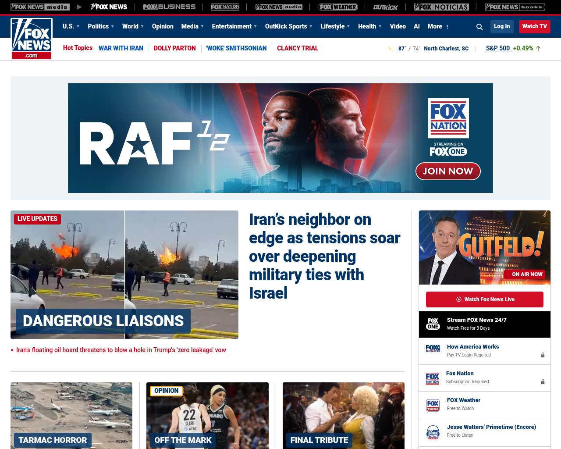Open Fox News Audio network logo
The width and height of the screenshot is (561, 449).
pyautogui.click(x=279, y=7)
